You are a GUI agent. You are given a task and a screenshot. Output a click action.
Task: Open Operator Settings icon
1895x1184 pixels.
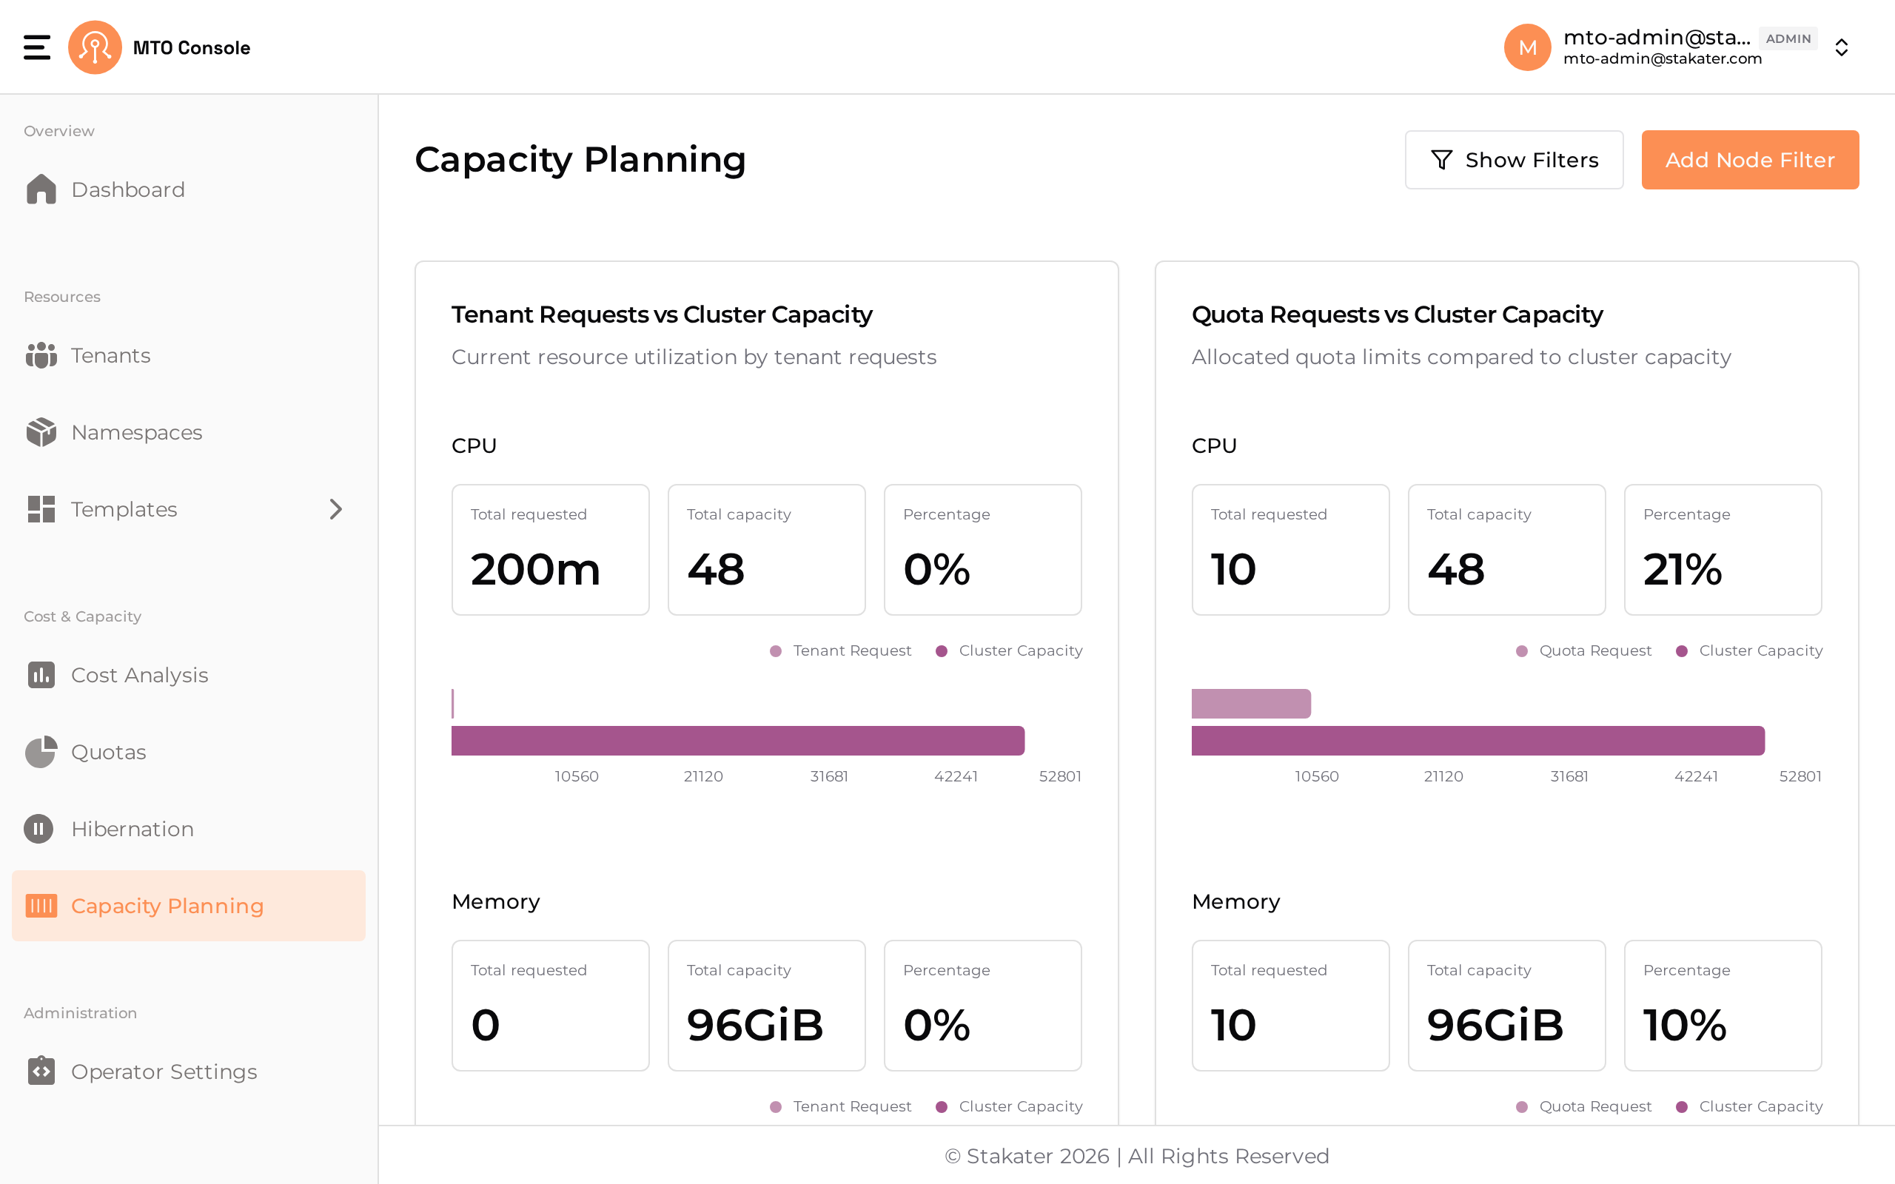pos(41,1071)
